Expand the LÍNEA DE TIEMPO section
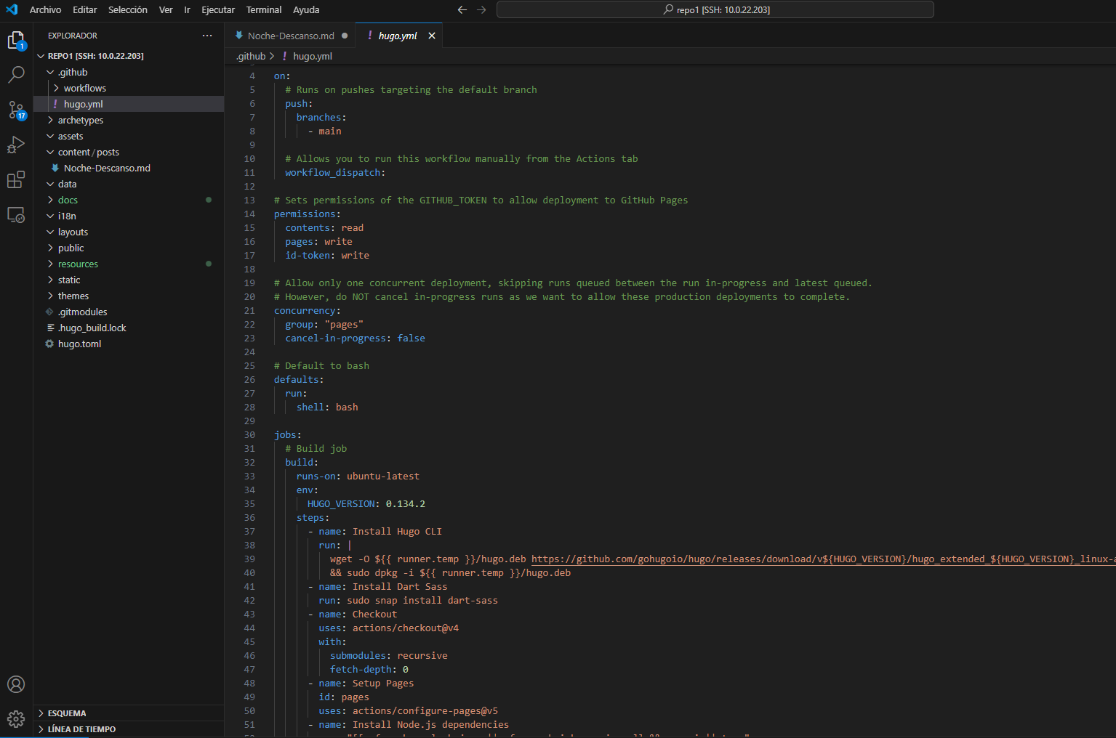The width and height of the screenshot is (1116, 738). click(81, 729)
